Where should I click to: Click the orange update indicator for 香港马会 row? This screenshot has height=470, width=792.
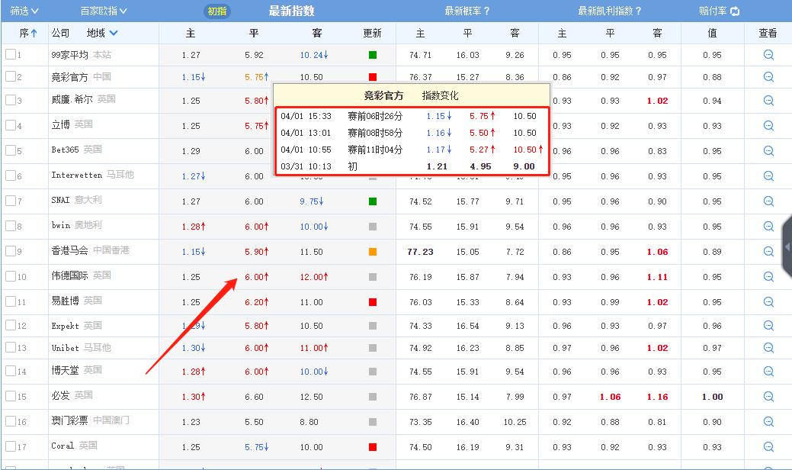[x=371, y=250]
